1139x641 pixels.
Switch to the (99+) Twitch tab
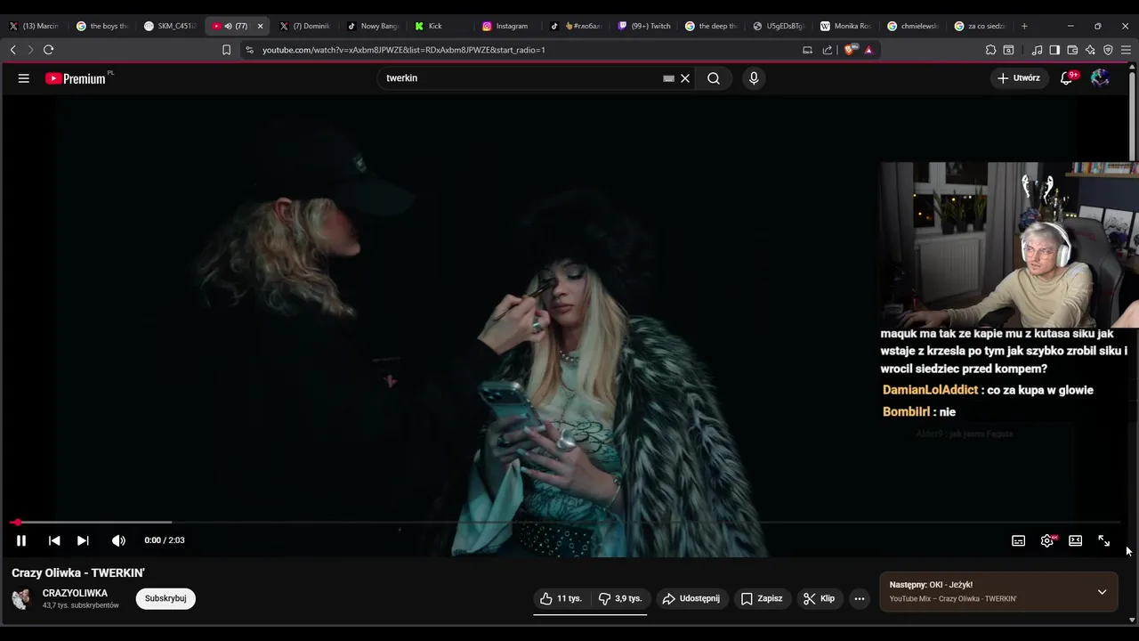645,26
